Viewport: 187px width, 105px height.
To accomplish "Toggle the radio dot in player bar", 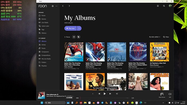I will (x=93, y=94).
